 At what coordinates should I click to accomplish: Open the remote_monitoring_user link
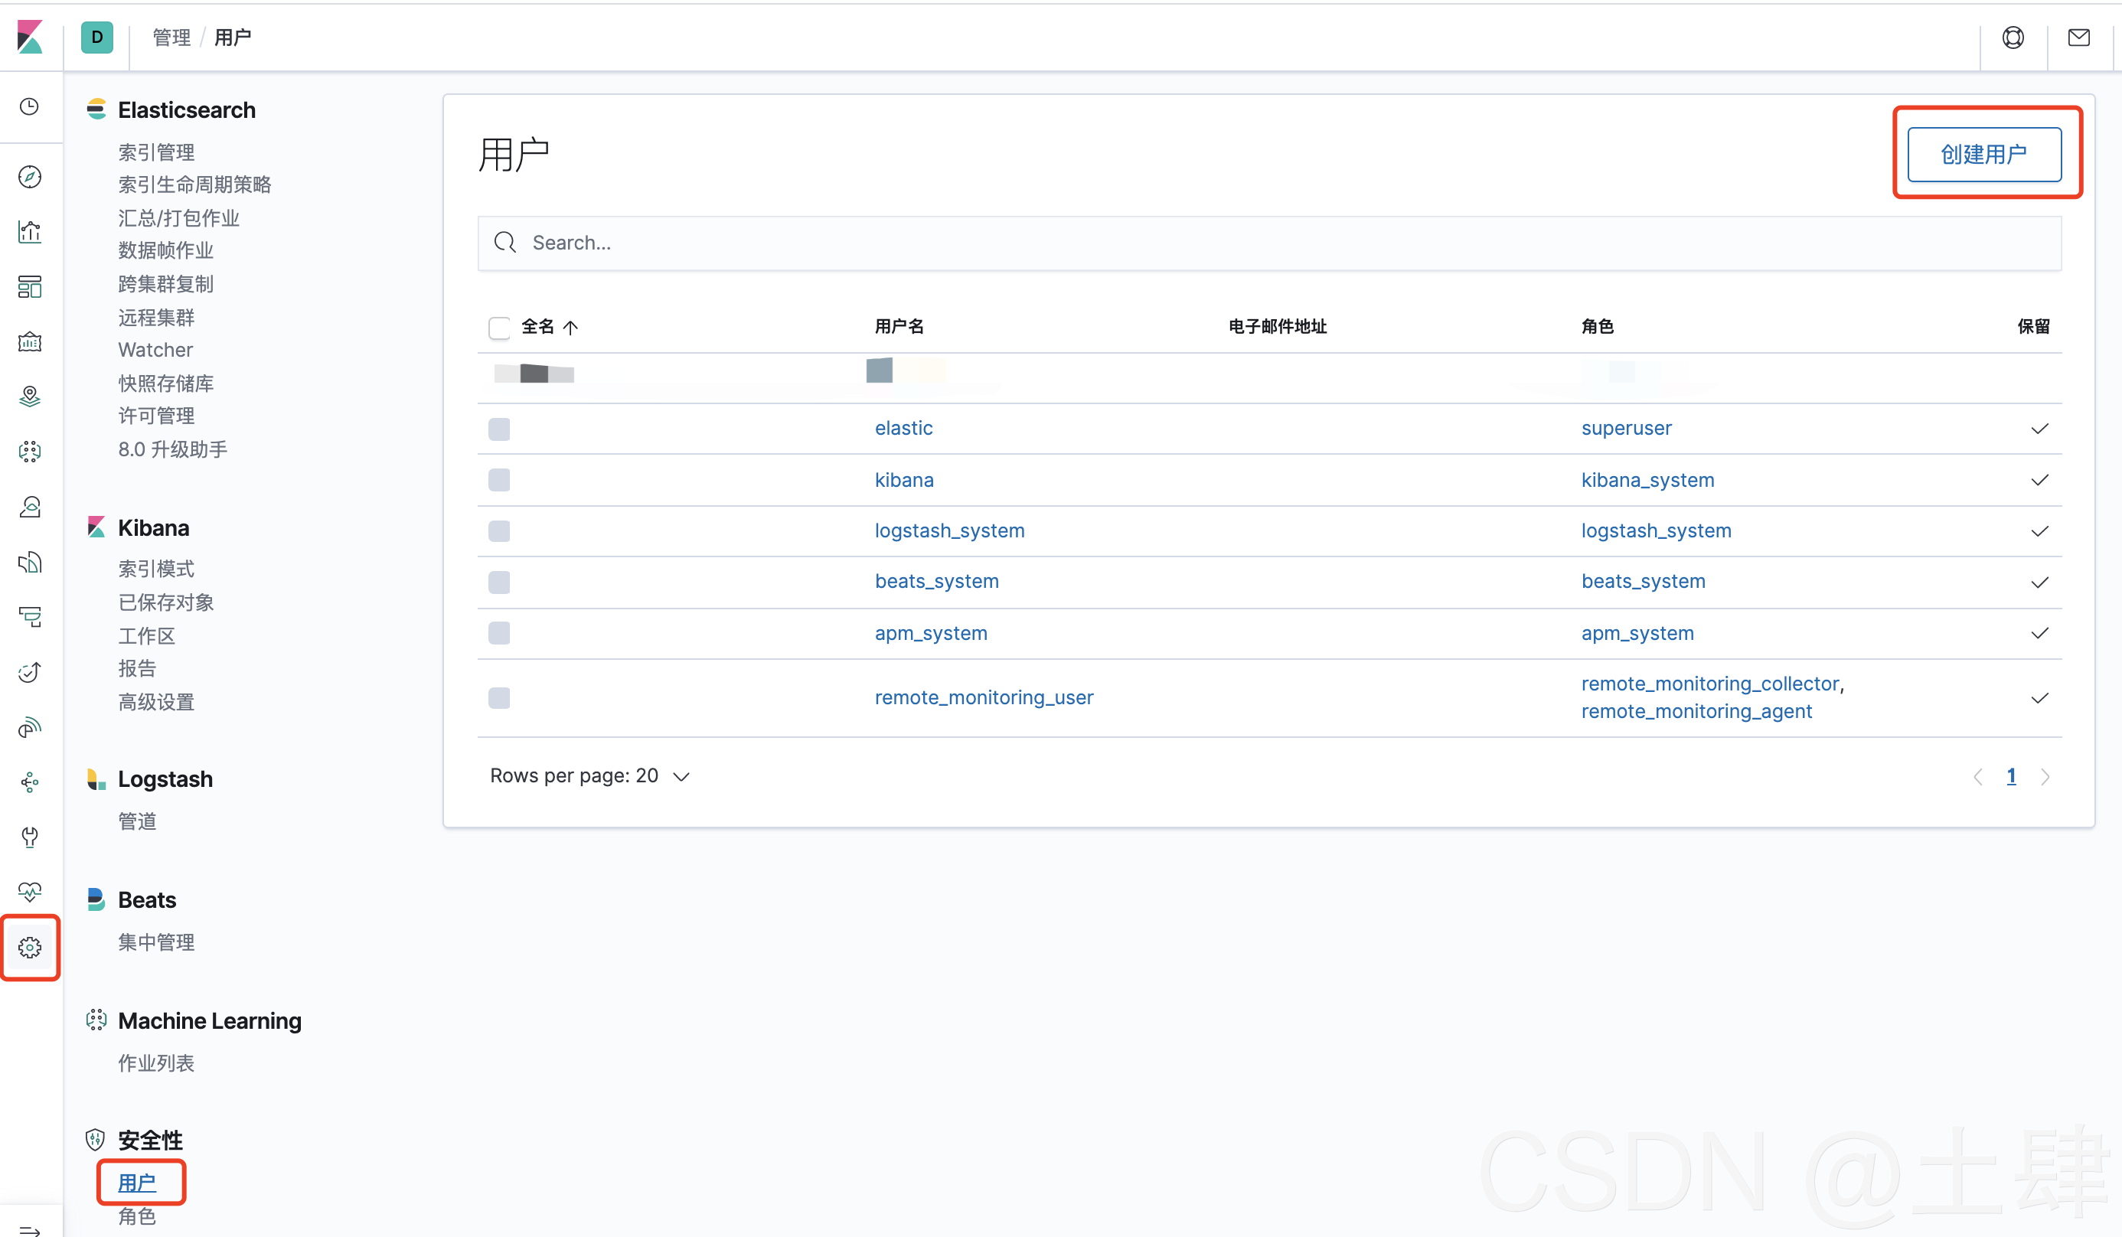point(984,697)
